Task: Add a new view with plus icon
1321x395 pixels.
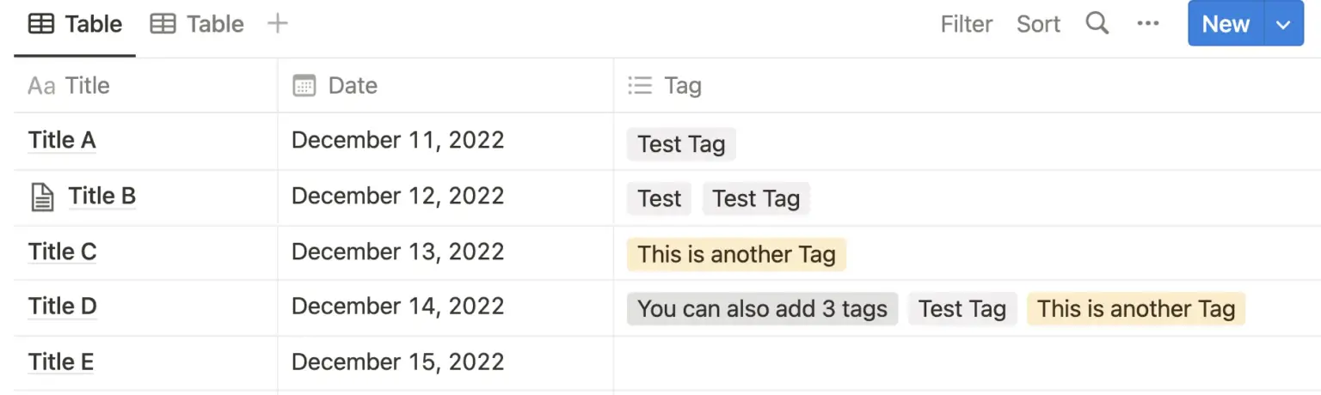Action: (277, 23)
